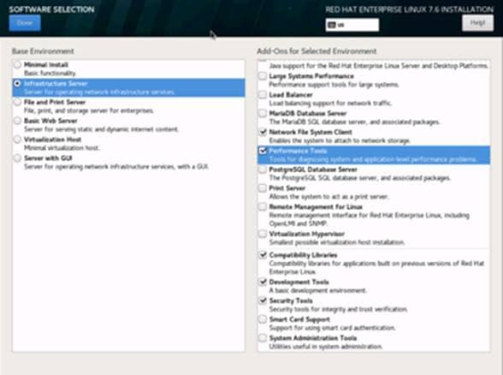Enable Virtualization Hypervisor checkbox
Viewport: 503px width, 375px height.
click(x=263, y=234)
